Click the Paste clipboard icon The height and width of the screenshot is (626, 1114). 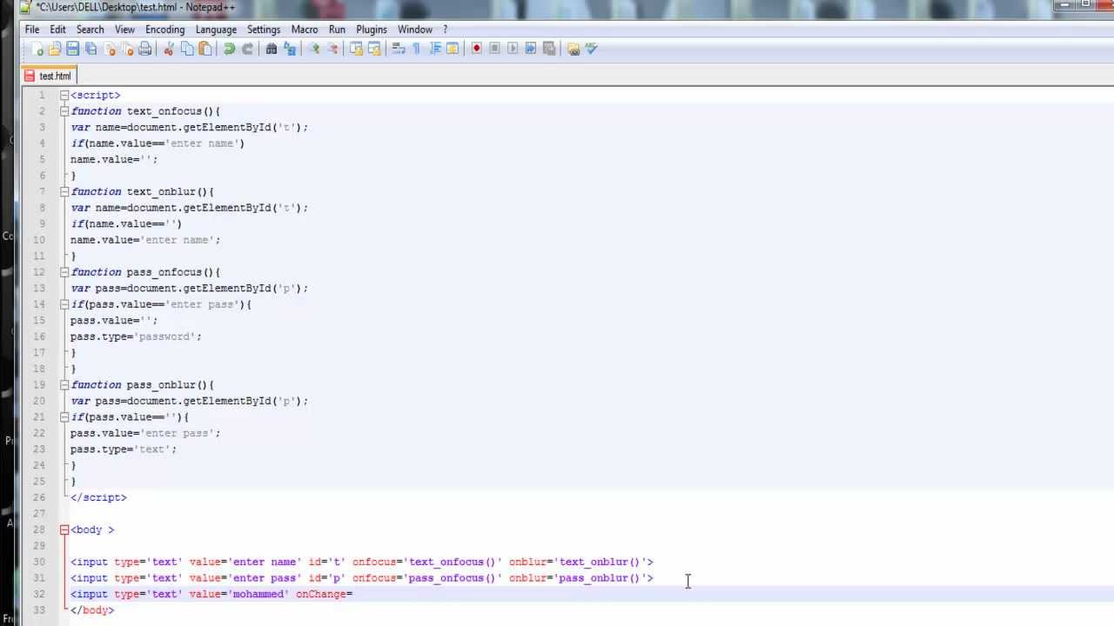coord(205,49)
